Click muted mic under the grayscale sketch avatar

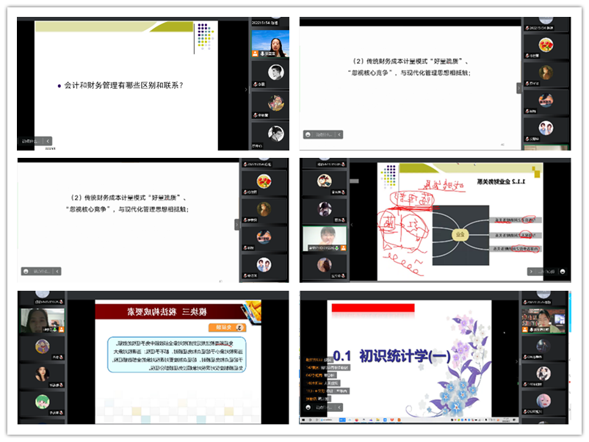click(x=256, y=84)
